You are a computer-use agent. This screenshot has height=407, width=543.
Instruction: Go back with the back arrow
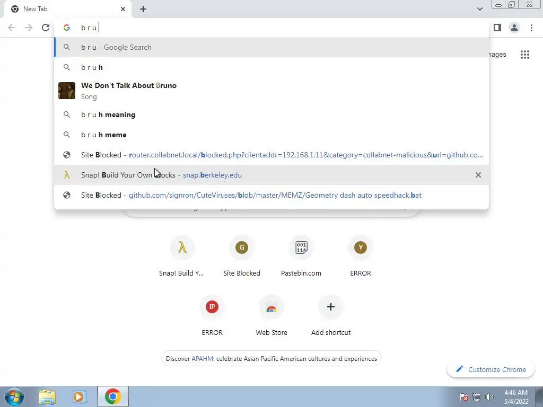pos(12,28)
